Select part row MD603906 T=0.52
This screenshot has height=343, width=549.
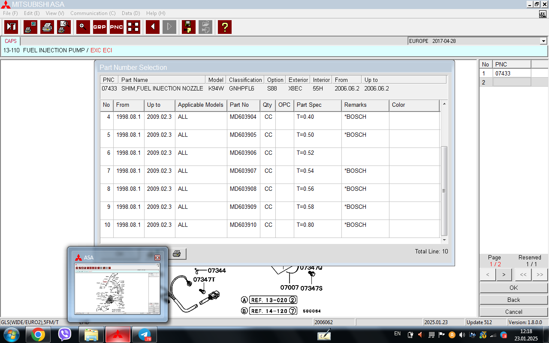point(243,153)
